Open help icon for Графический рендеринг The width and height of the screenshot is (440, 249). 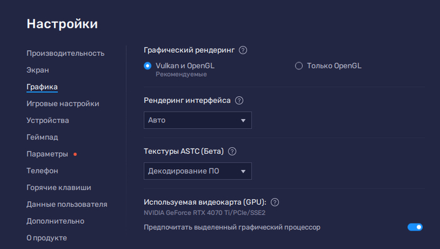point(243,50)
